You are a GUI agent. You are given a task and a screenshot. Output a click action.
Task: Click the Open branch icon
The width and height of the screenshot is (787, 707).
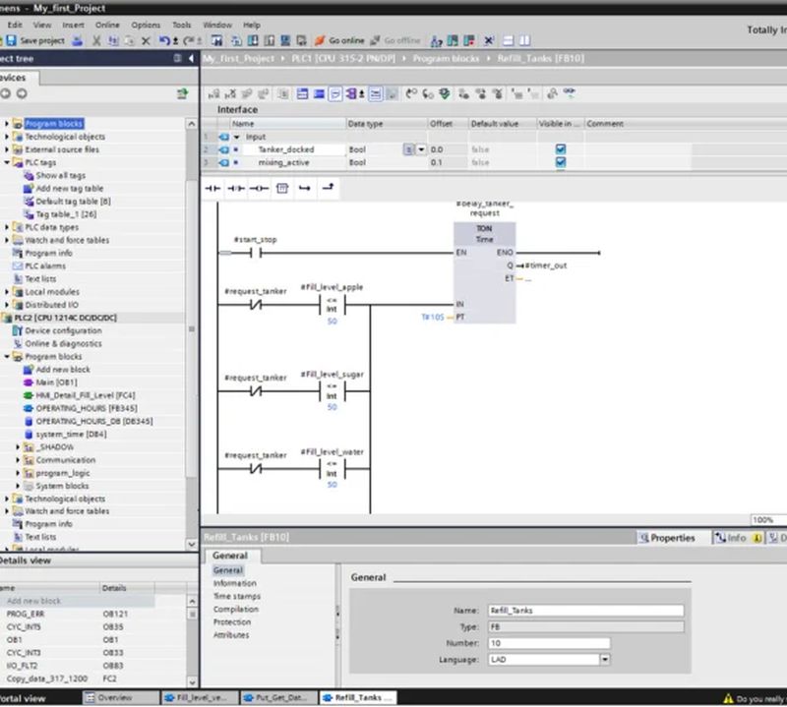[x=305, y=187]
